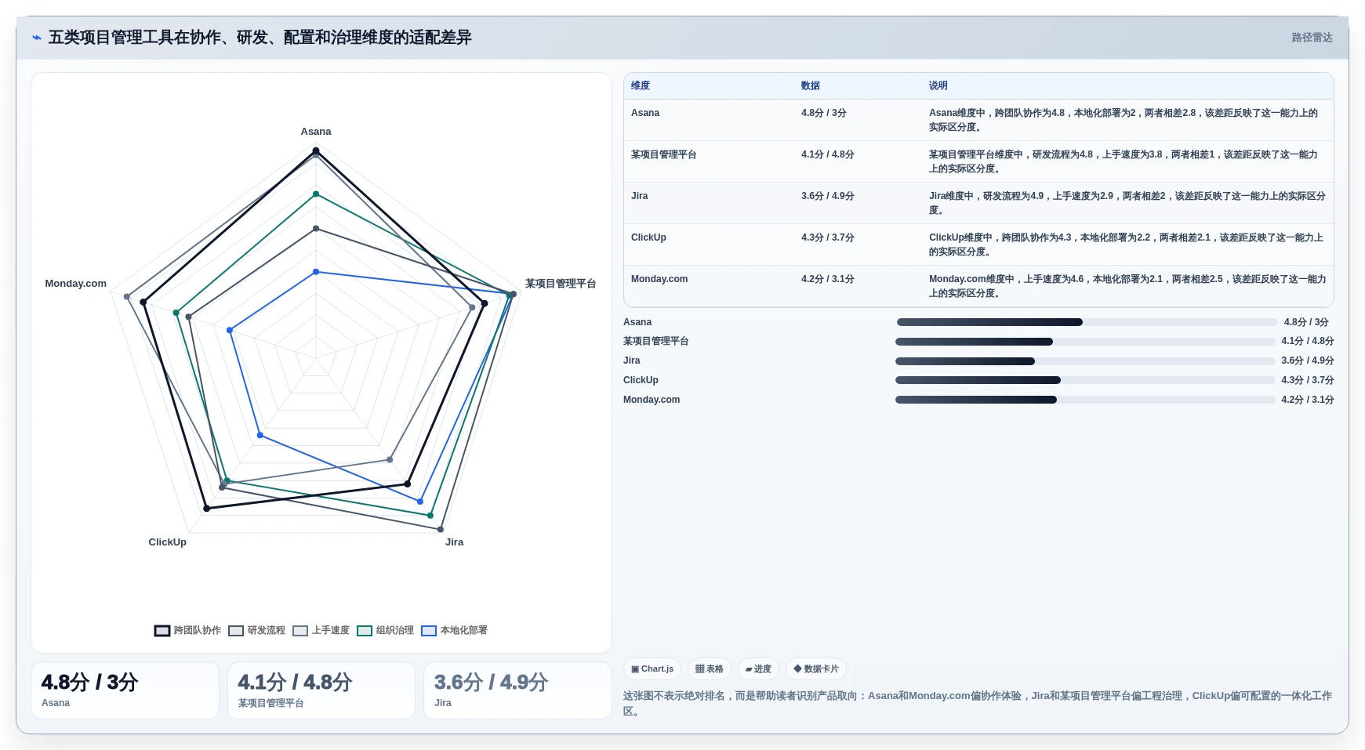Click the ClickUp axis label on radar
Viewport: 1365px width, 750px height.
coord(168,542)
